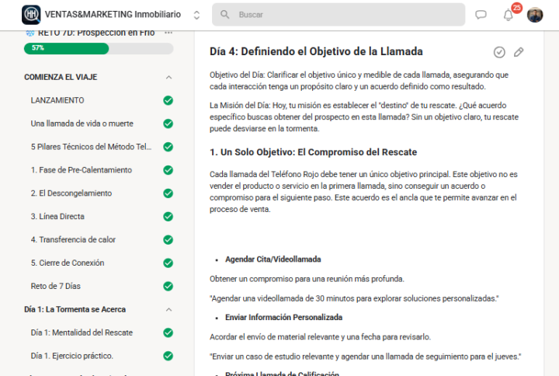Click checkmark beside Día 1. Ejercicio práctico
The height and width of the screenshot is (376, 559).
tap(168, 356)
